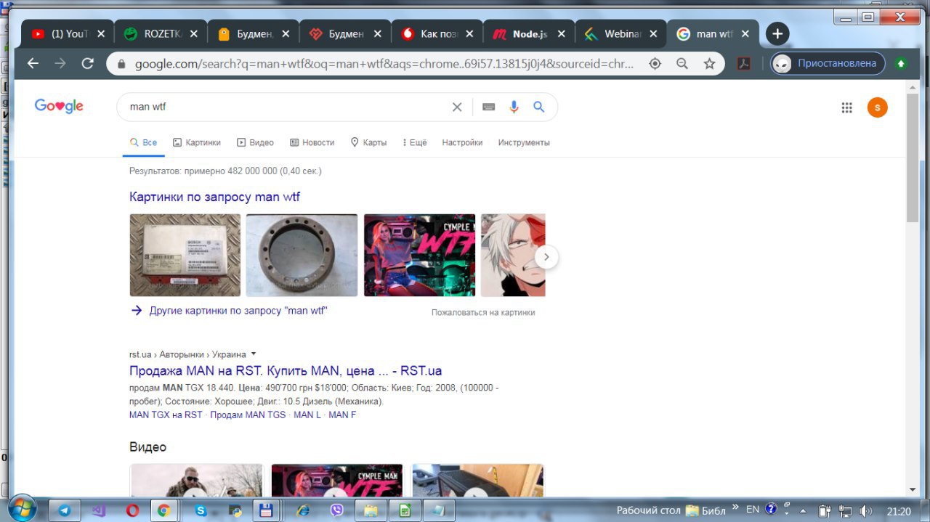This screenshot has height=522, width=930.
Task: Click the location target icon in address bar
Action: (655, 64)
